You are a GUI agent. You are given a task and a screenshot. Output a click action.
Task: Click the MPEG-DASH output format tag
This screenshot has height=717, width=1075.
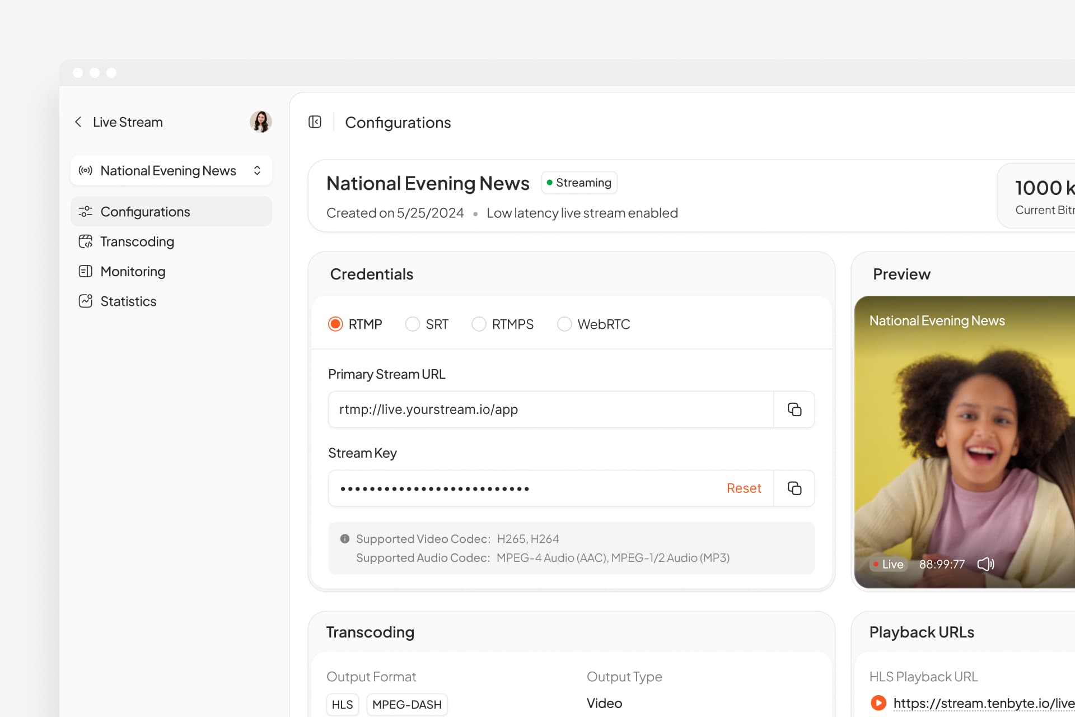[x=407, y=705]
